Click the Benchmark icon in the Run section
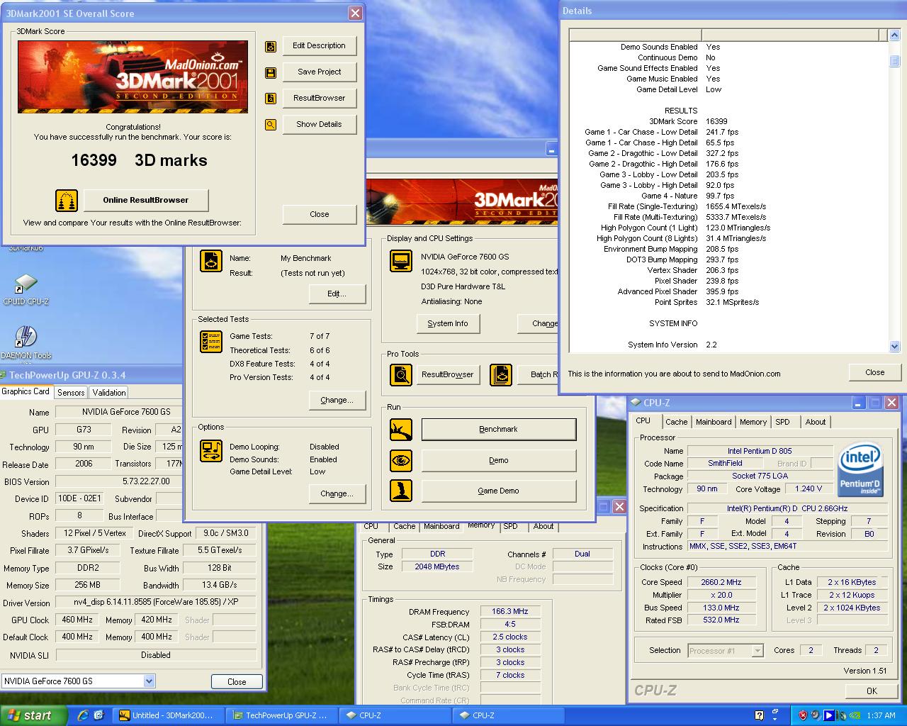Screen dimensions: 907x726 click(x=401, y=430)
